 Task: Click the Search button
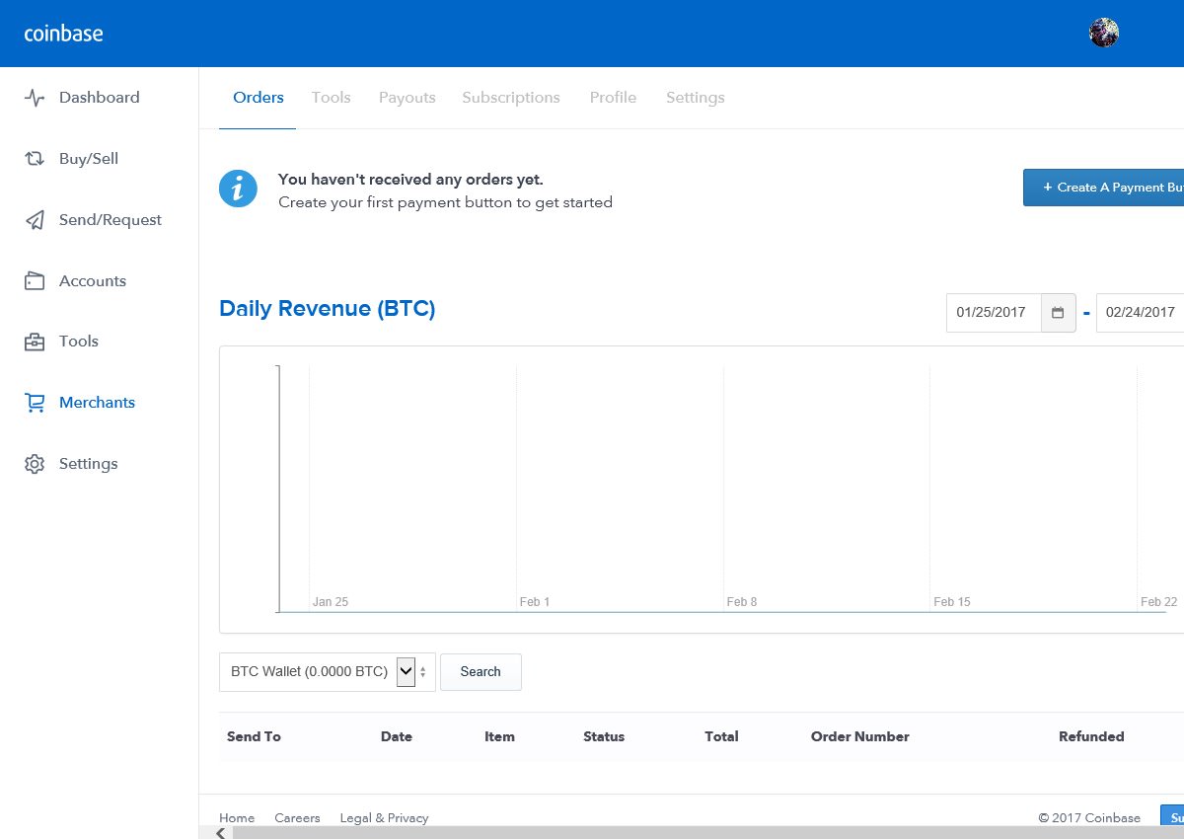click(x=481, y=672)
